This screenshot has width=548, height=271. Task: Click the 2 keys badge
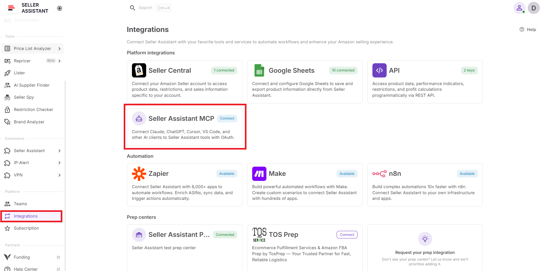coord(469,71)
